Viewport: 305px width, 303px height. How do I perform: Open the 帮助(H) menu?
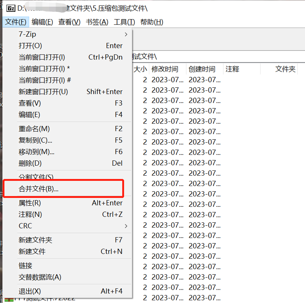click(152, 22)
